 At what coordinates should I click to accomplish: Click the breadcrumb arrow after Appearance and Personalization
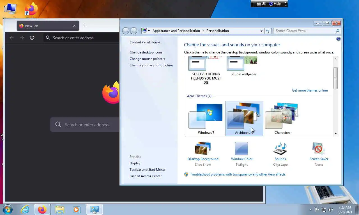pos(203,31)
